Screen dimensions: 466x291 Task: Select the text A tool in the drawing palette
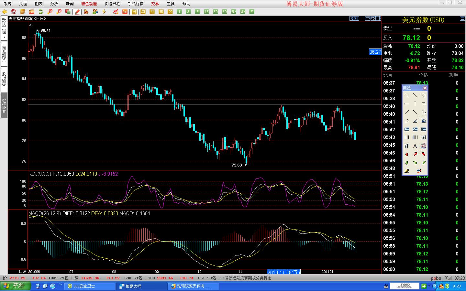[415, 146]
